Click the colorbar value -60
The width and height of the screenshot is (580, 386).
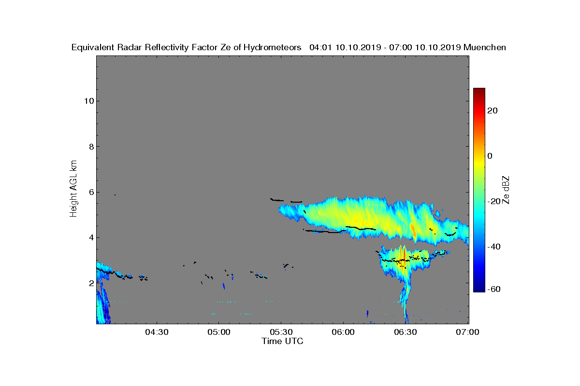tap(493, 289)
